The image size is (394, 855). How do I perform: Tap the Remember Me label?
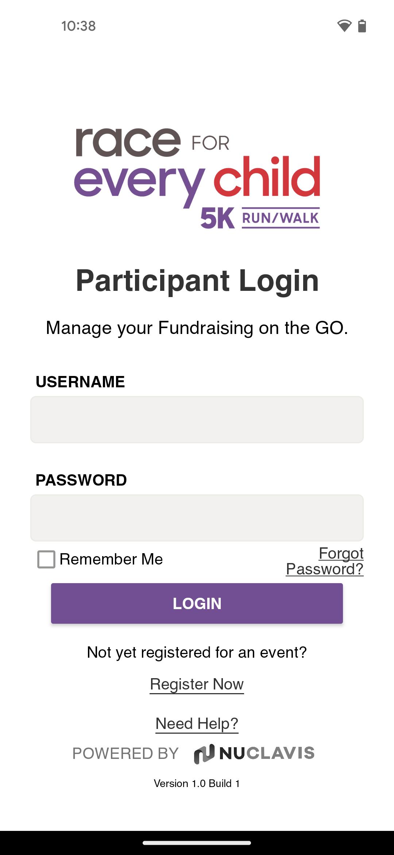[111, 559]
